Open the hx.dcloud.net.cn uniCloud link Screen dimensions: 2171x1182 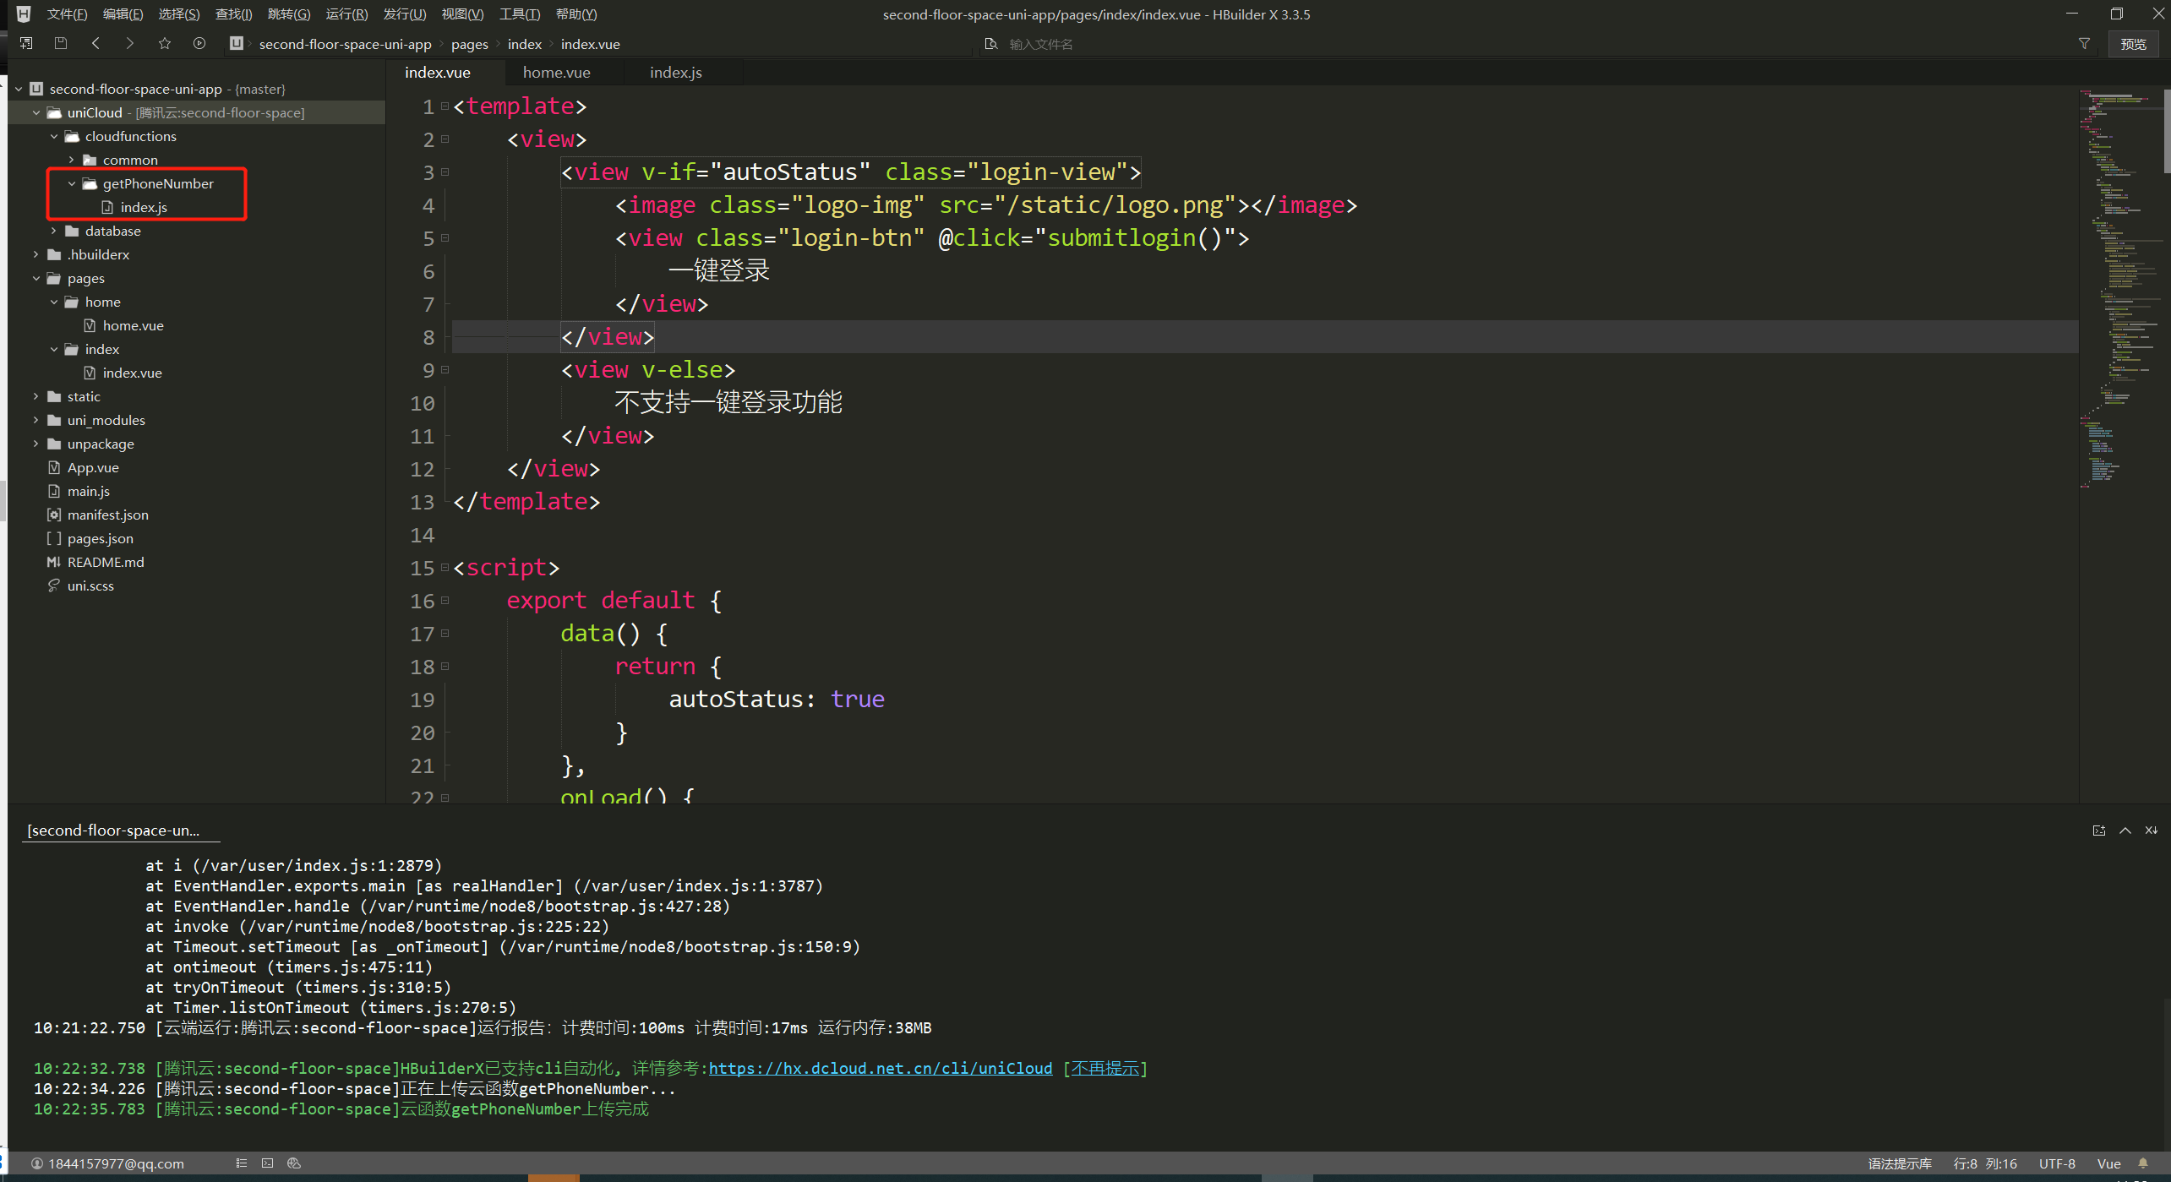[x=880, y=1068]
